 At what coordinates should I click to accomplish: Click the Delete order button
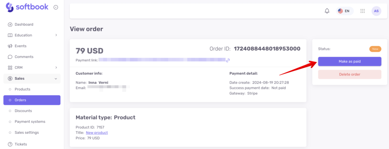tap(349, 74)
